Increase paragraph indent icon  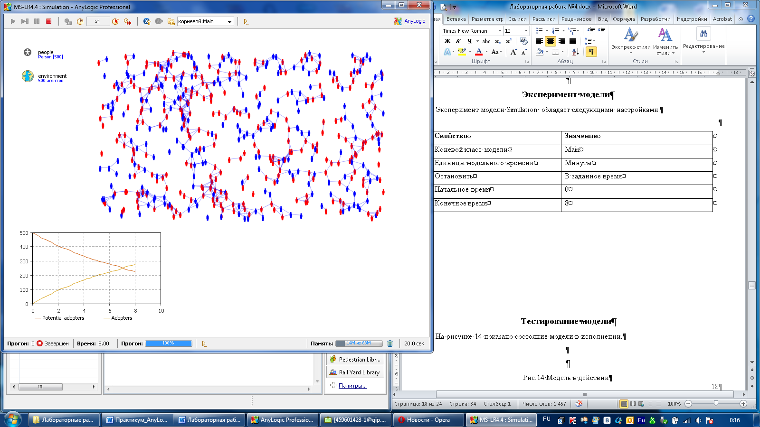601,31
